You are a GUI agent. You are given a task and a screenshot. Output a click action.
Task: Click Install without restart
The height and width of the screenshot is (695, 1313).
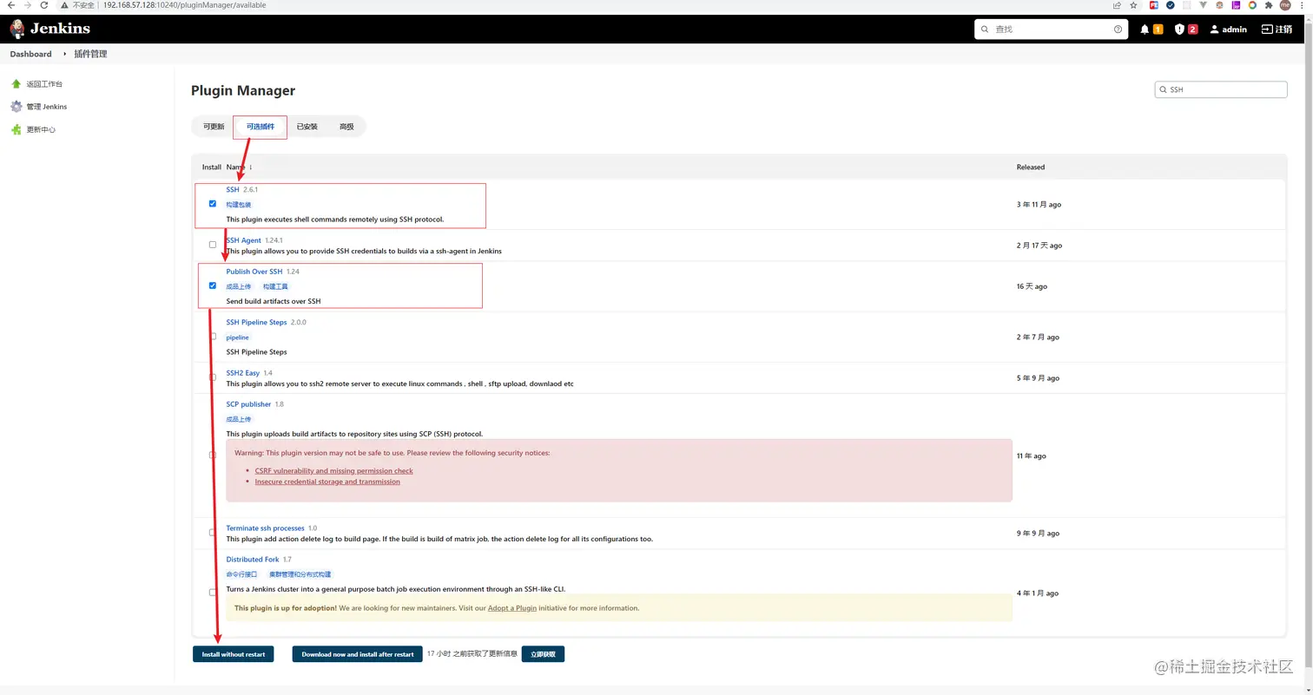(x=234, y=654)
